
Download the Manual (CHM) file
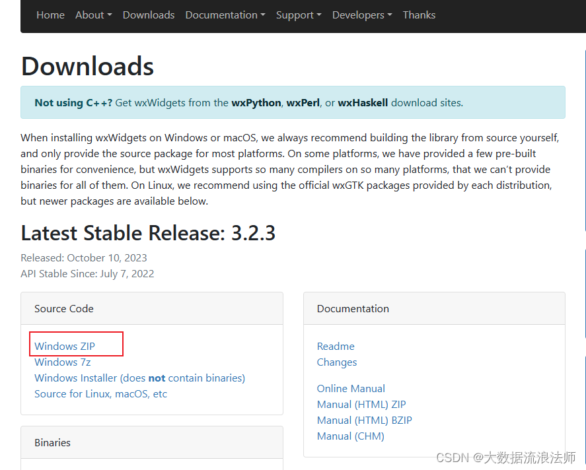coord(350,436)
